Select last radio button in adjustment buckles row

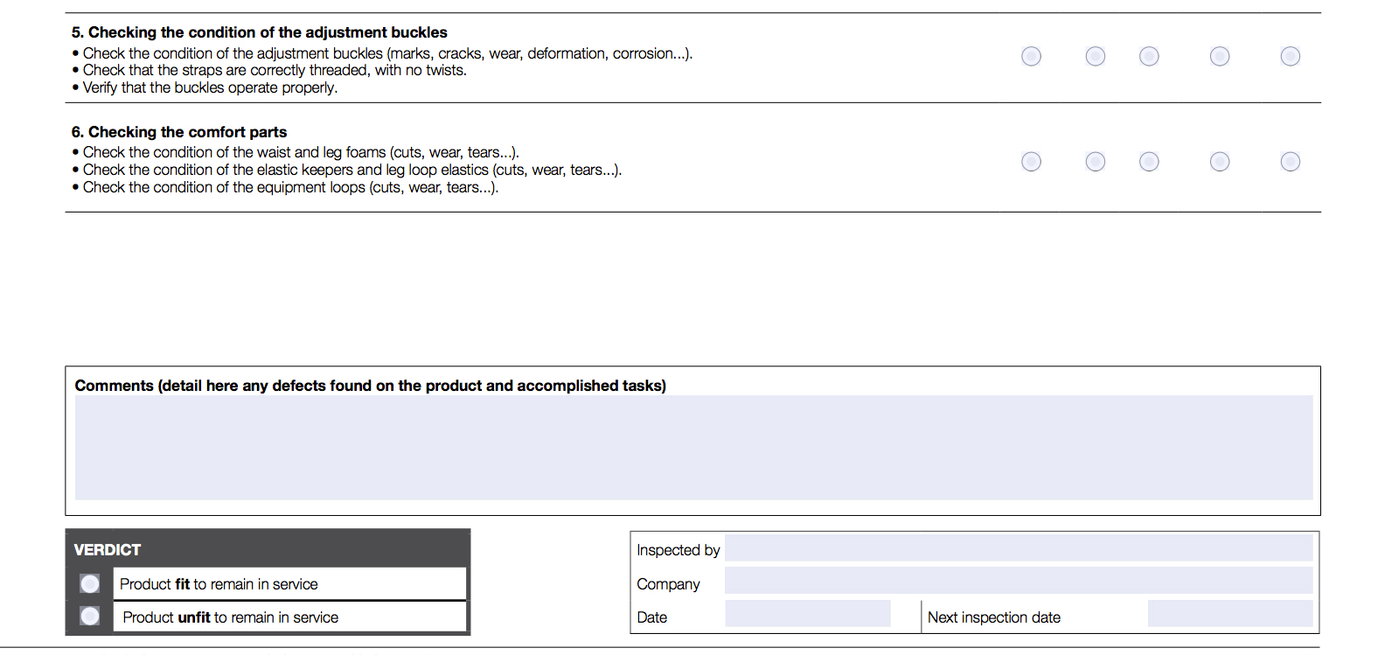(1290, 57)
